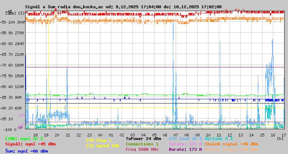
Task: Click hour '19' on the time axis
Action: (46, 135)
